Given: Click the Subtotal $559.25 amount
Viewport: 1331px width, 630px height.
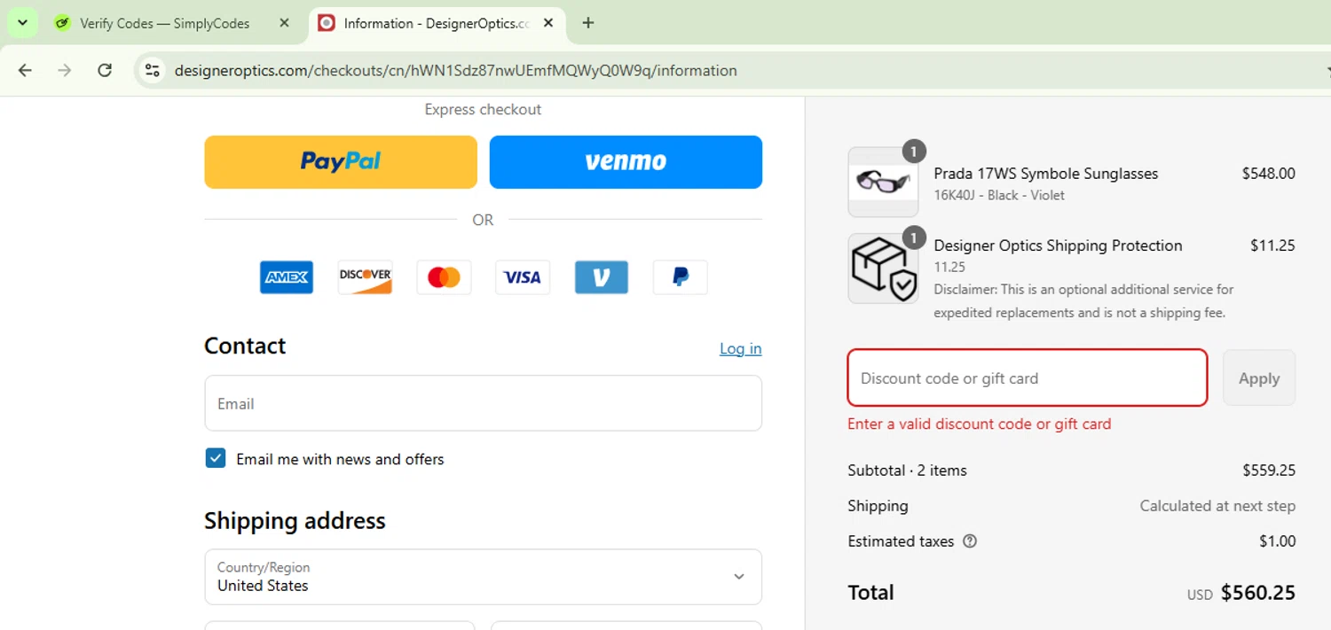Looking at the screenshot, I should pos(1269,471).
